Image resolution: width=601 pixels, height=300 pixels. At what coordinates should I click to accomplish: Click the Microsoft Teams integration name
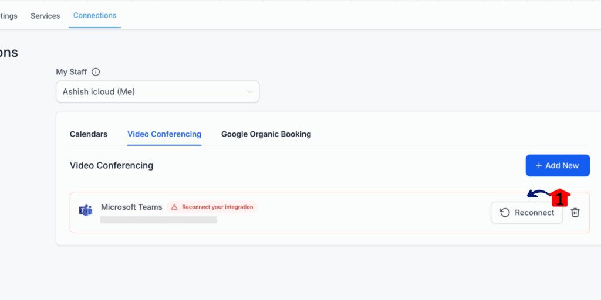131,207
